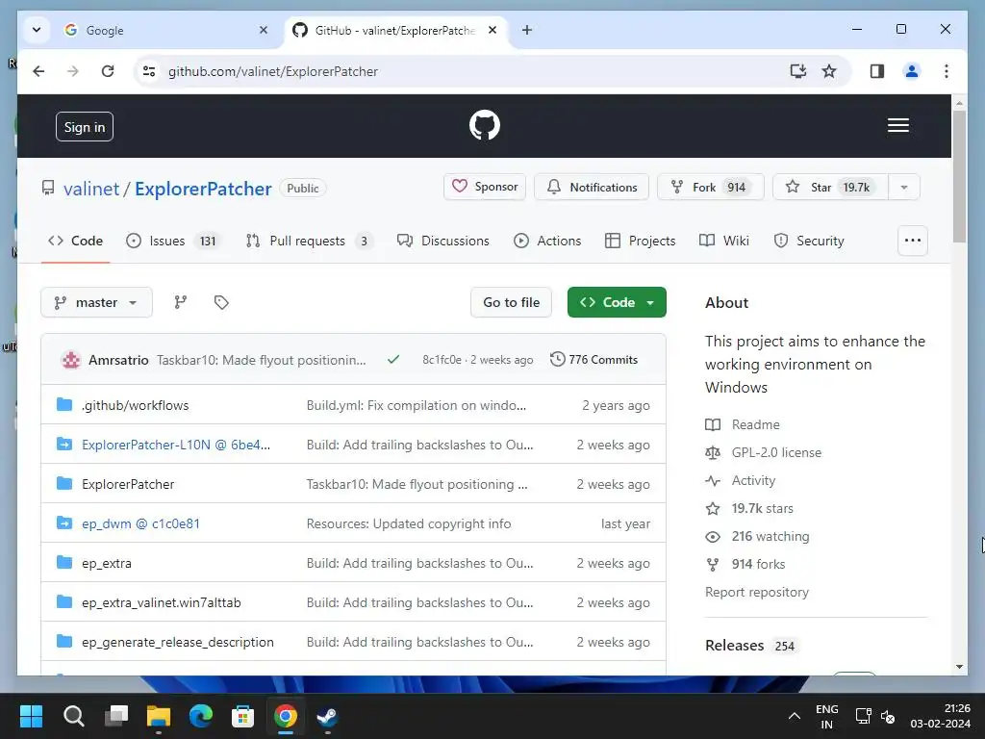Open the Actions tab

click(547, 241)
